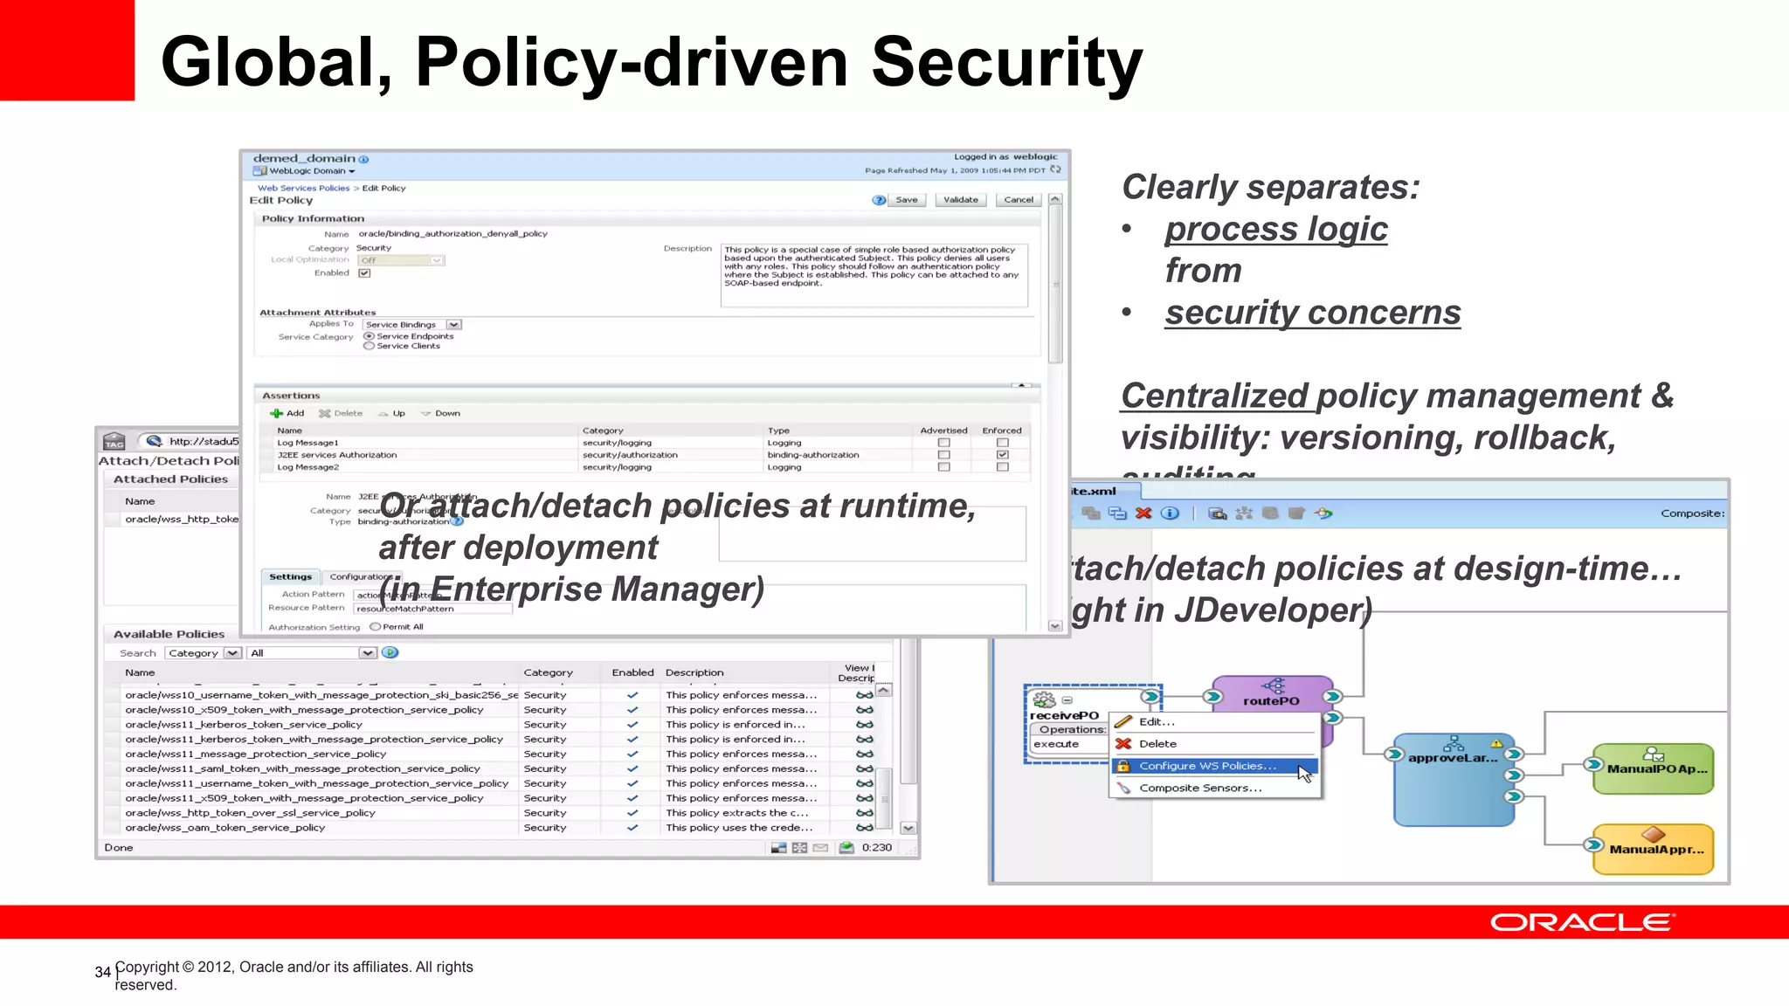Click the blue info icon in JDeveloper toolbar
Viewport: 1789px width, 1006px height.
pos(1170,513)
